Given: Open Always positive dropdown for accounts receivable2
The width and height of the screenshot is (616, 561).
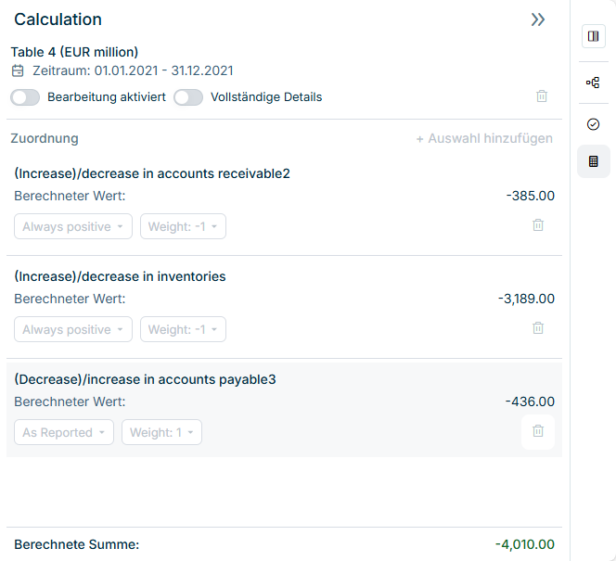Looking at the screenshot, I should pos(73,227).
